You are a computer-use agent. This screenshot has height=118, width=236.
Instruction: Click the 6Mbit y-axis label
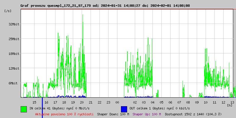pos(14,83)
